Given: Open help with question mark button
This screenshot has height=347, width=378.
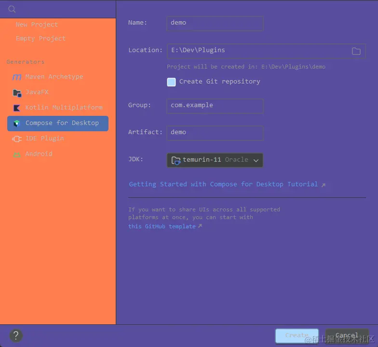Looking at the screenshot, I should pos(16,335).
